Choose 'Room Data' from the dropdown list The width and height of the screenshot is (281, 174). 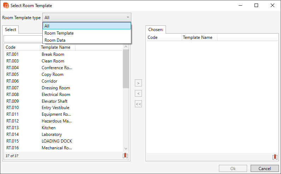point(55,40)
